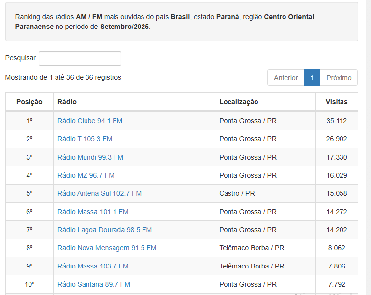Click the 35.112 visits cell

pos(337,121)
